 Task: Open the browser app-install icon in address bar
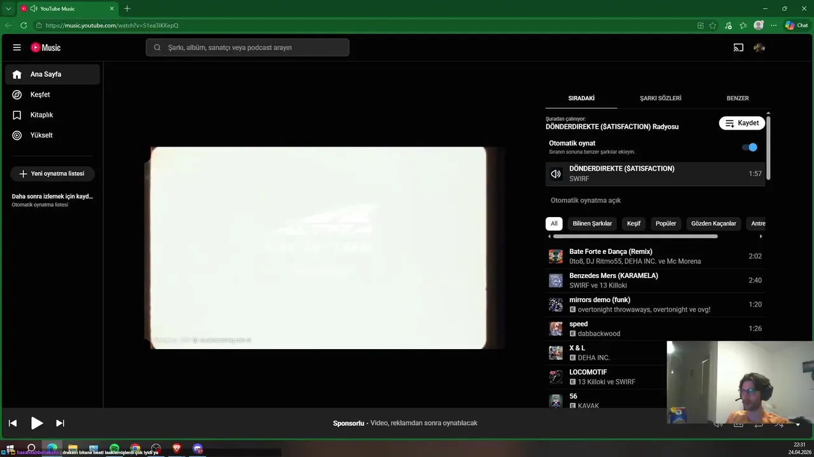click(x=701, y=25)
